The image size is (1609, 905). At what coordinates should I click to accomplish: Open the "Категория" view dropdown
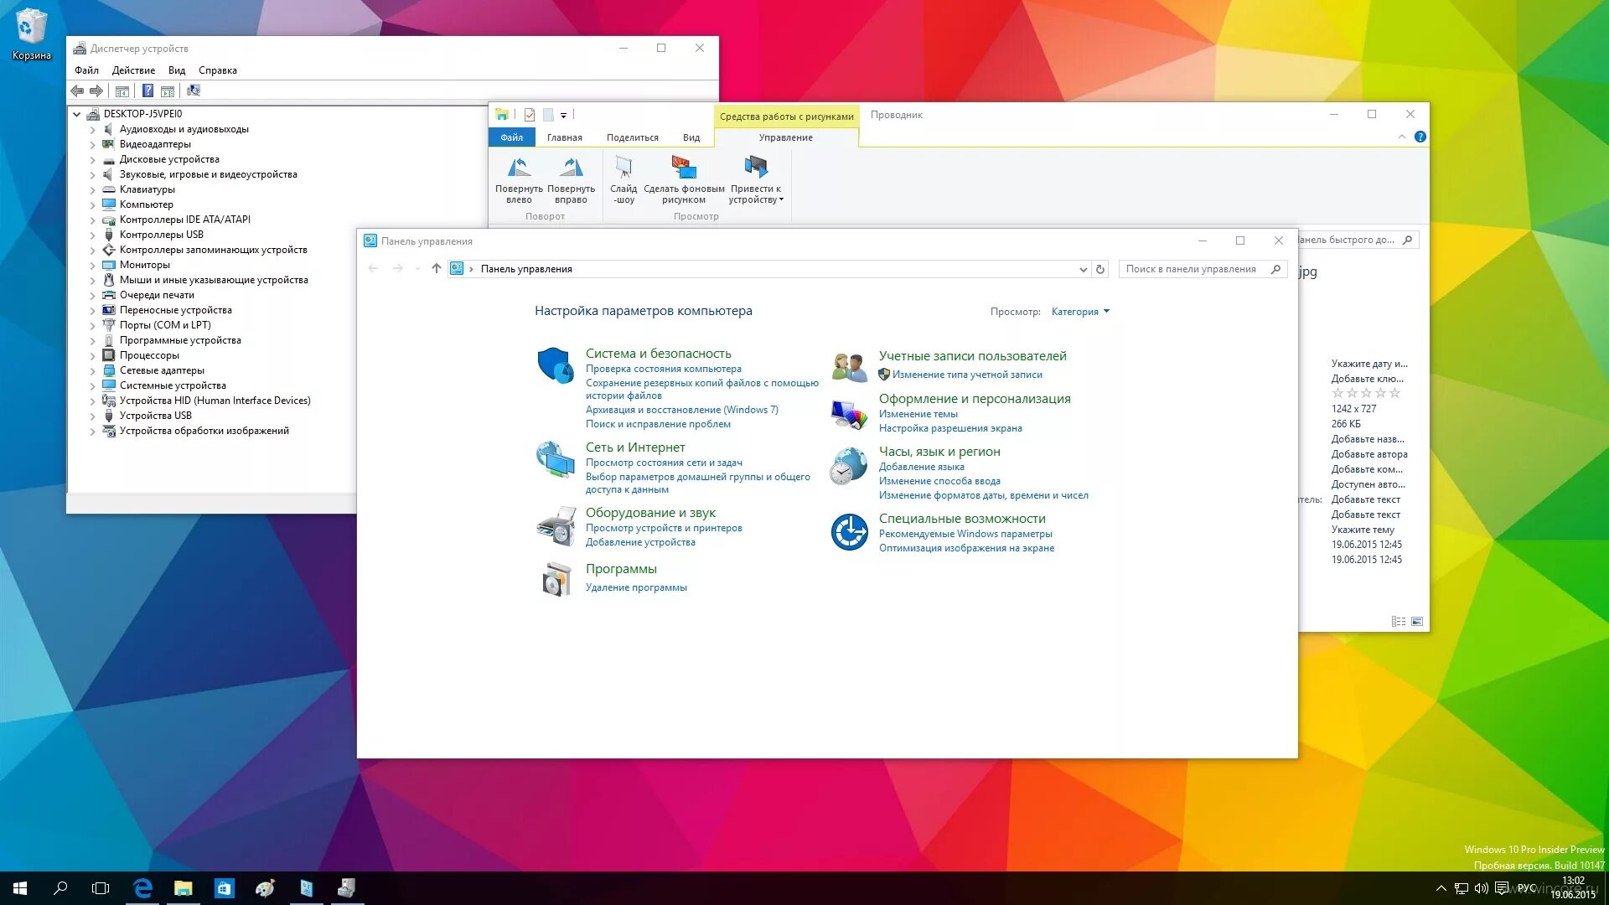point(1080,311)
